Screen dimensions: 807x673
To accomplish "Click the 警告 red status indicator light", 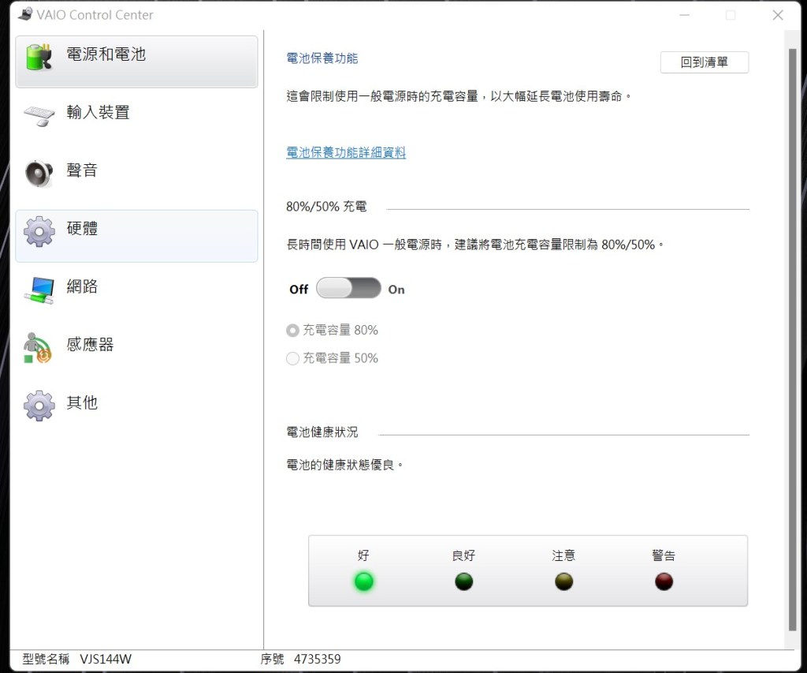I will [x=664, y=582].
